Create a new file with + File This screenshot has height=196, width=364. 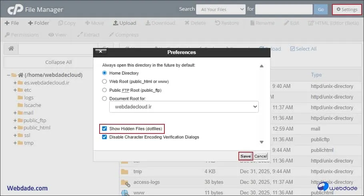click(12, 23)
